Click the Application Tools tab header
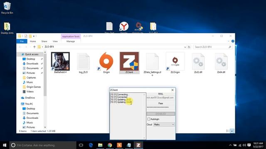The image size is (266, 149). point(71,36)
